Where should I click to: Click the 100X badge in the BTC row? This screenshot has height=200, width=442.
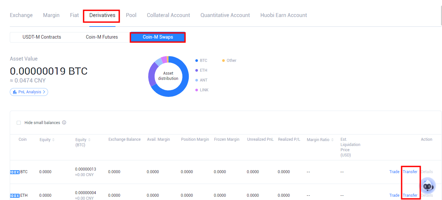coord(15,172)
